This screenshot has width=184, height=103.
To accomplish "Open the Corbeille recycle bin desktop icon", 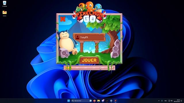I will 5,4.
